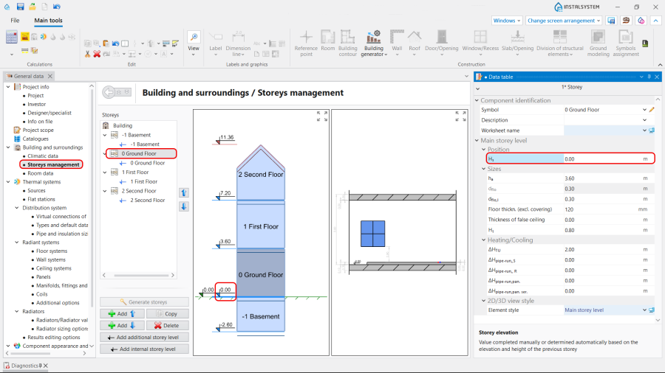Select Climatic data in the tree
Screen dimensions: 665x373
43,156
